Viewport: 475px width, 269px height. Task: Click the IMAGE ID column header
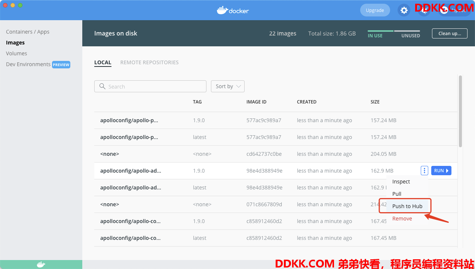pos(257,102)
